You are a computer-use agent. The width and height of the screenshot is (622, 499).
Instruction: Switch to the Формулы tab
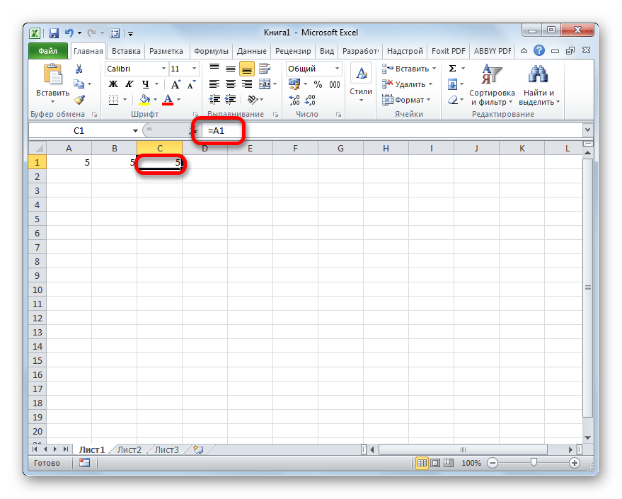(x=211, y=51)
